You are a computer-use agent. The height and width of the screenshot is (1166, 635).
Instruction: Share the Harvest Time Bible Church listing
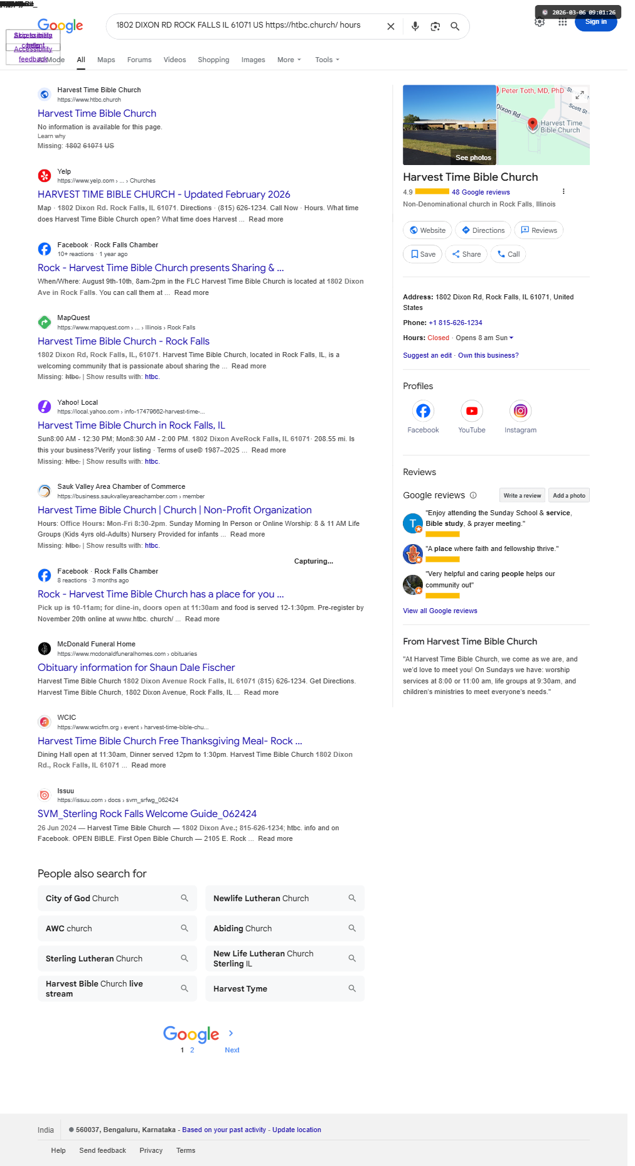[466, 254]
